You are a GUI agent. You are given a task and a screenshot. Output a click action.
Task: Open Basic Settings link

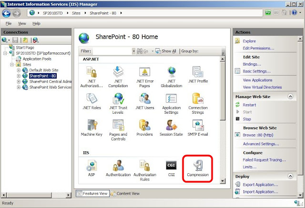tap(256, 71)
